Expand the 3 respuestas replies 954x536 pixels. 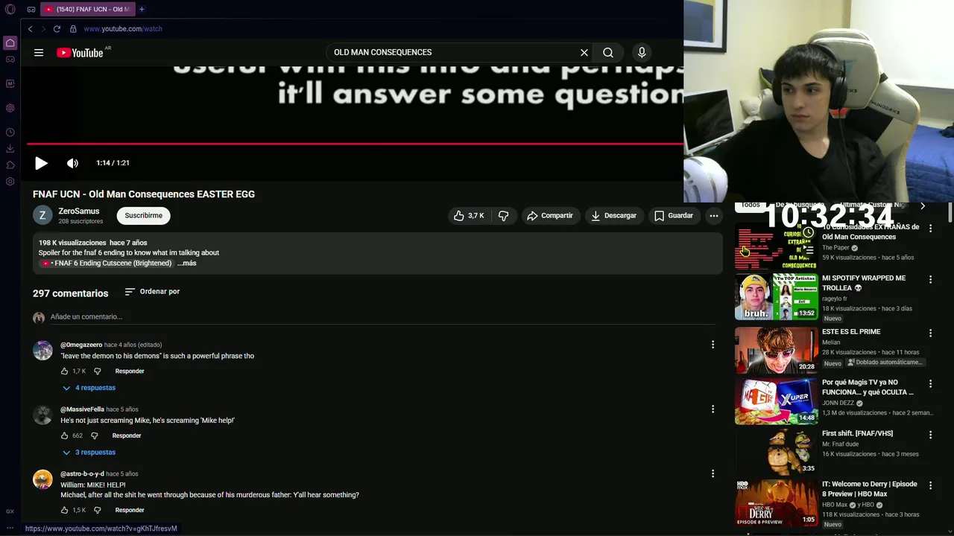(x=89, y=452)
